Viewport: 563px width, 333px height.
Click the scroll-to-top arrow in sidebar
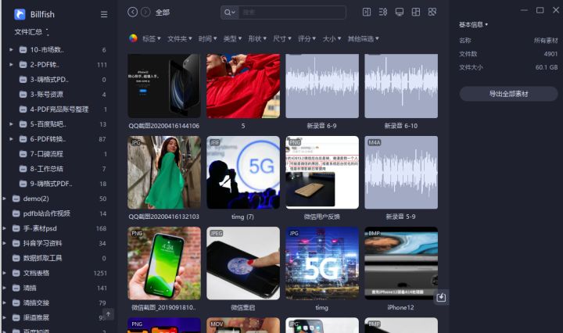[108, 314]
